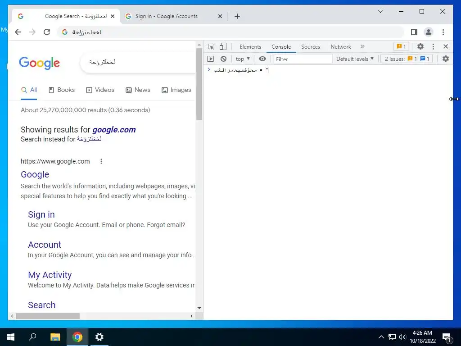Open Settings from the taskbar

point(99,337)
